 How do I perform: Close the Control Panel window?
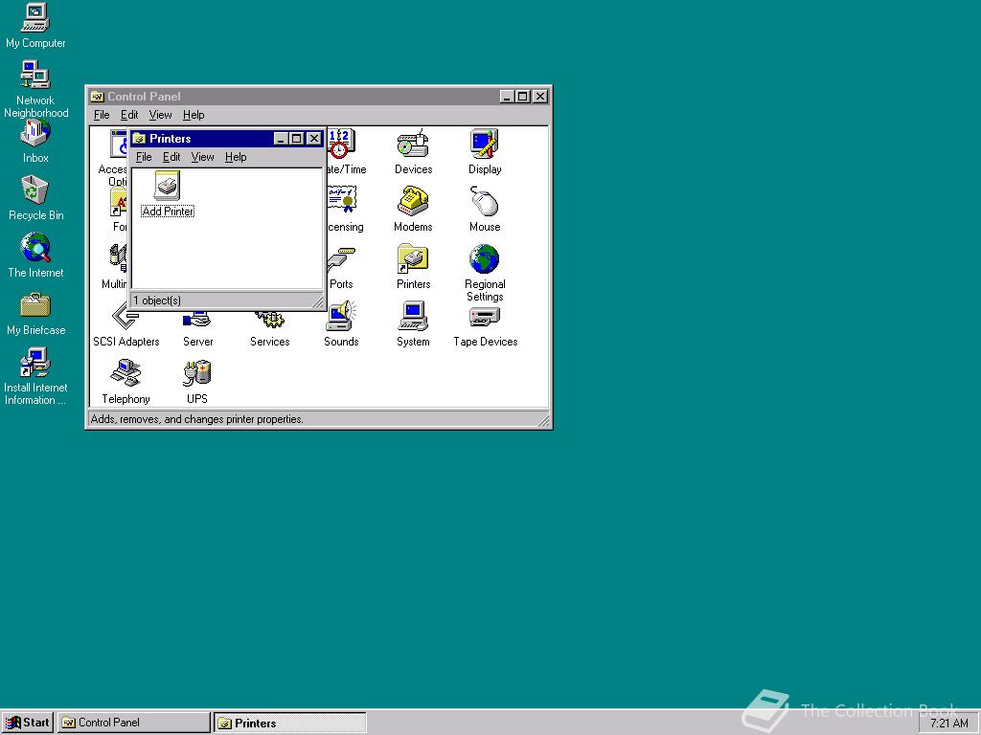(540, 97)
